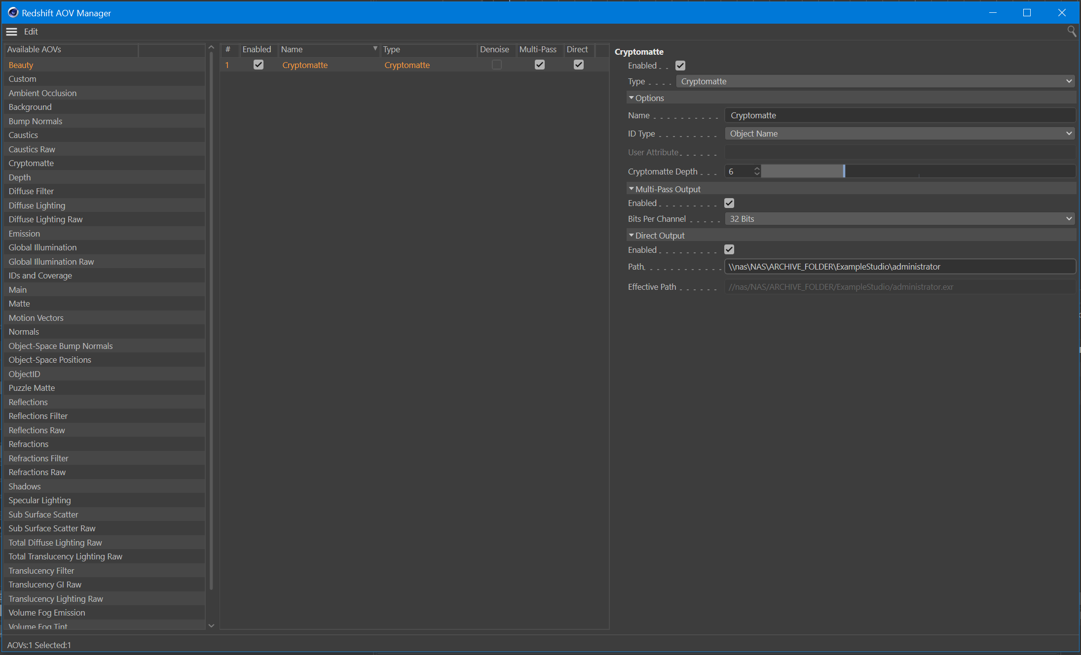Screen dimensions: 1081x655
Task: Select Cryptomatte in Available AOVs list
Action: click(x=105, y=163)
